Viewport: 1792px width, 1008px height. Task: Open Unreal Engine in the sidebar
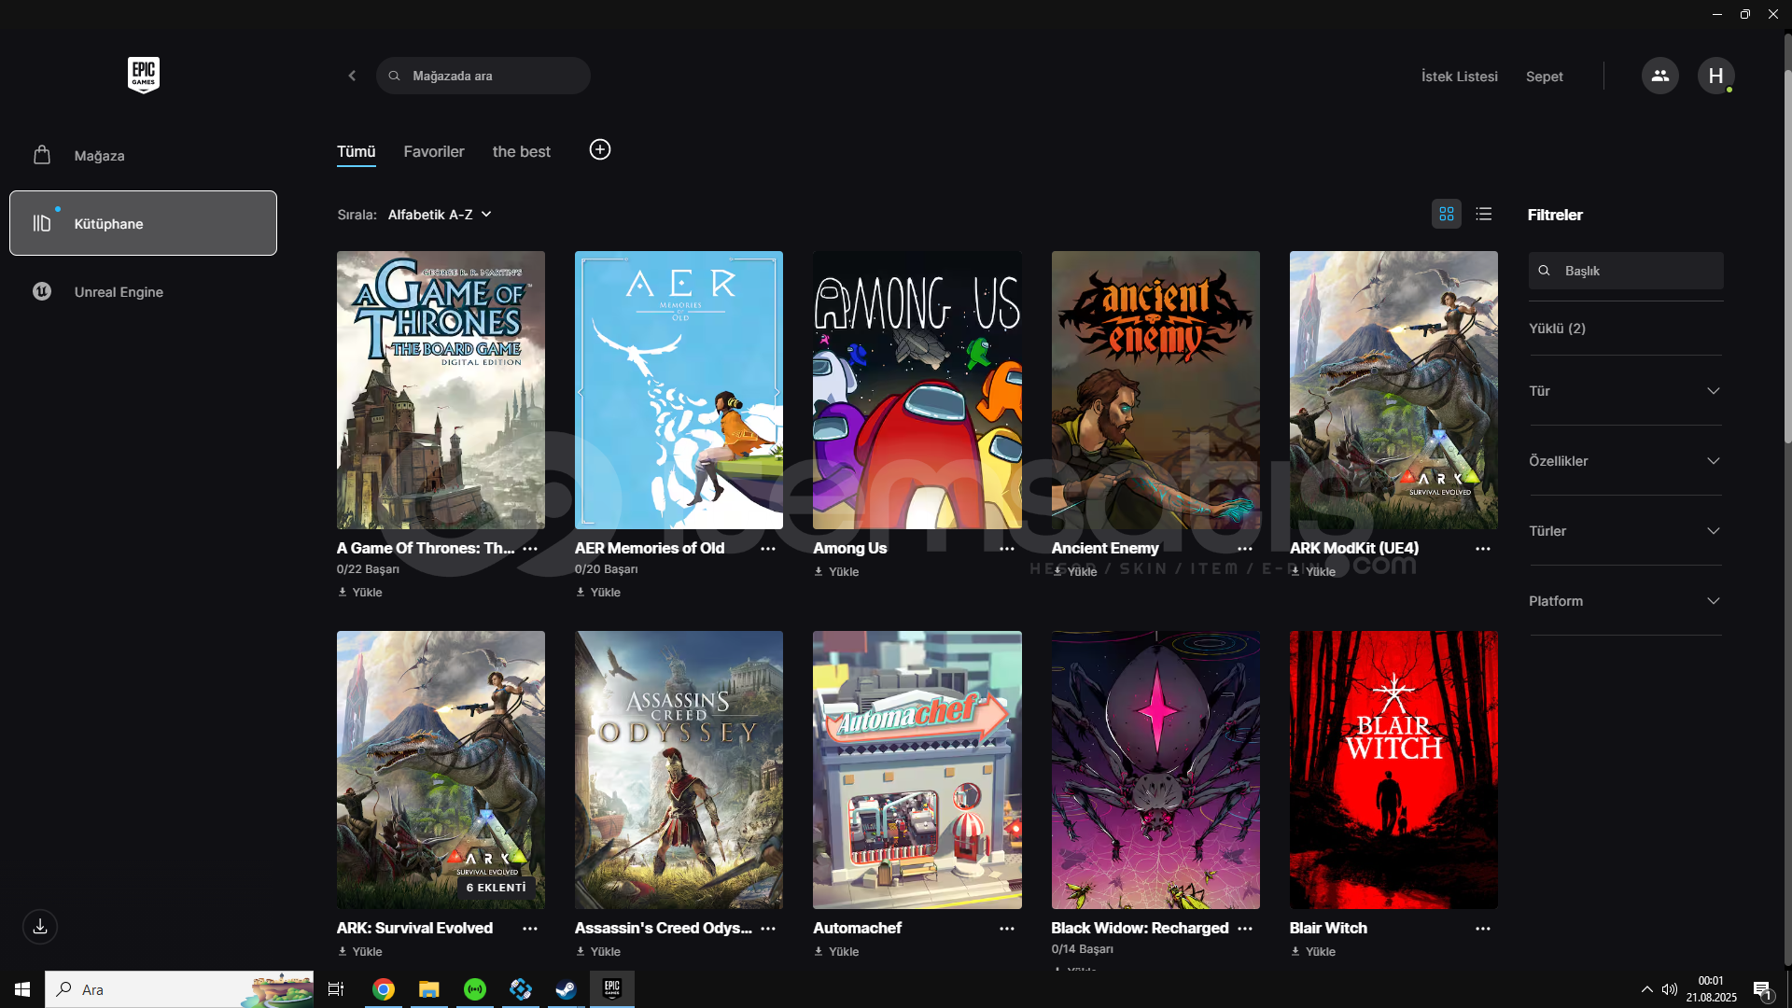tap(143, 291)
